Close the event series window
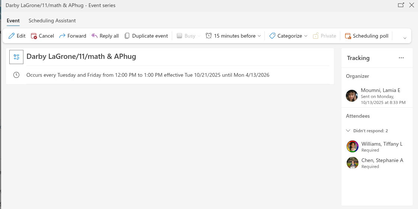 [412, 5]
